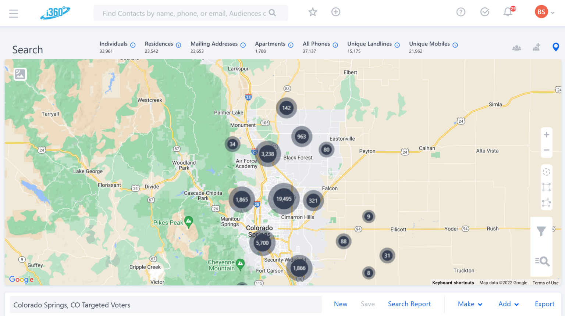Click the 5,700 cluster marker

(262, 243)
